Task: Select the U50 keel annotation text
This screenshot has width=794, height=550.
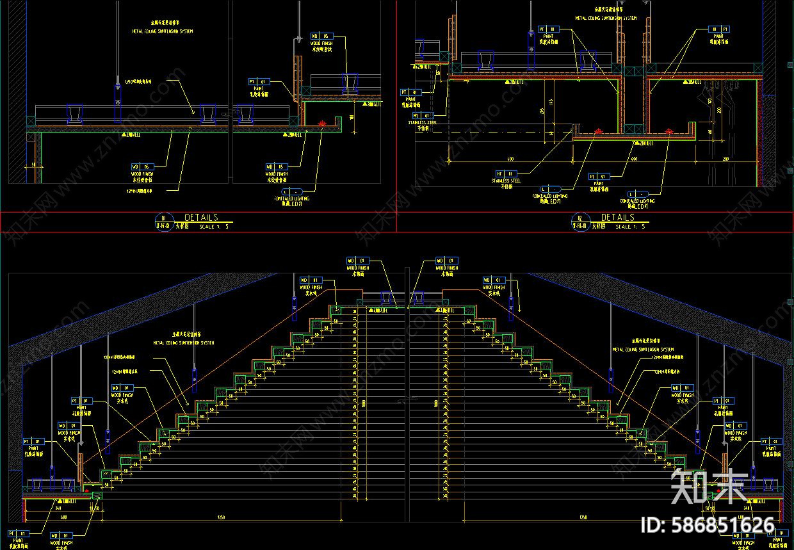Action: (x=138, y=81)
